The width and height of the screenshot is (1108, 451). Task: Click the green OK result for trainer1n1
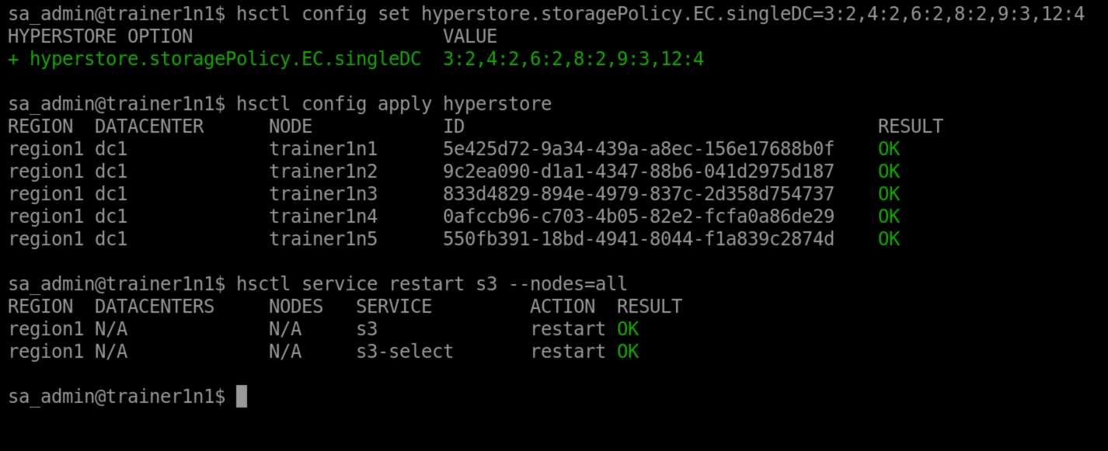click(889, 149)
